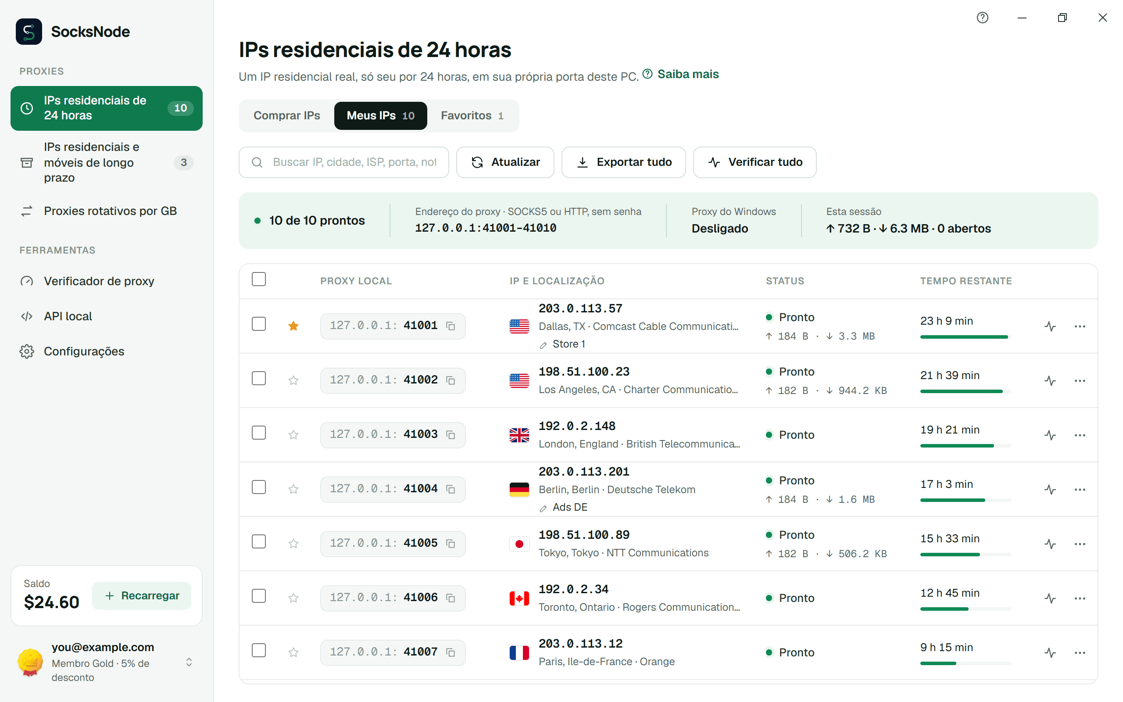Run check on the Paris 203.0.113.12 proxy
1123x702 pixels.
[1050, 652]
